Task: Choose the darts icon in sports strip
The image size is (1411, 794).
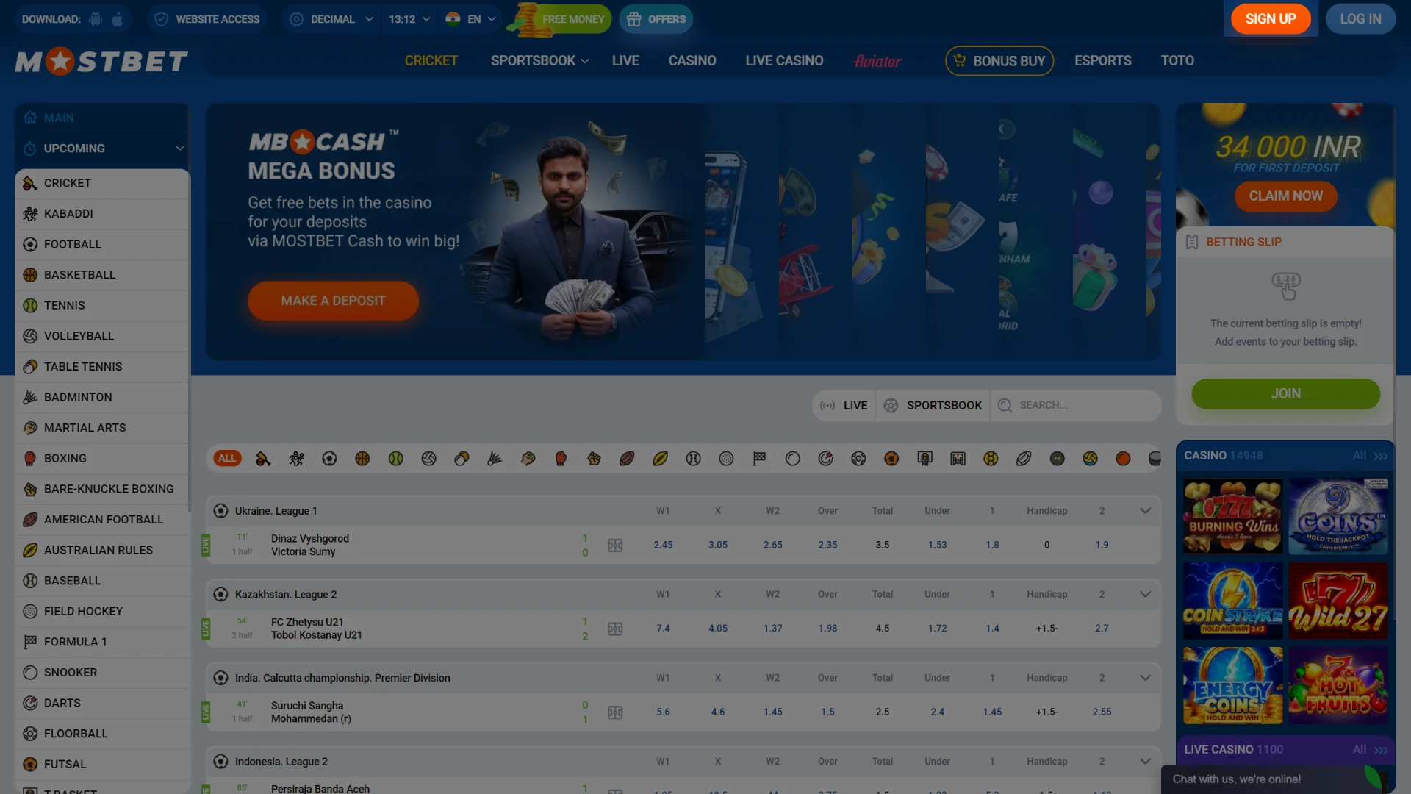Action: click(x=825, y=459)
